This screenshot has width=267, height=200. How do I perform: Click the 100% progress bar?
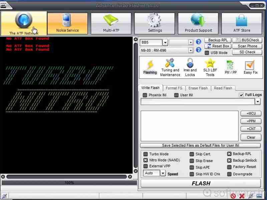pos(69,182)
